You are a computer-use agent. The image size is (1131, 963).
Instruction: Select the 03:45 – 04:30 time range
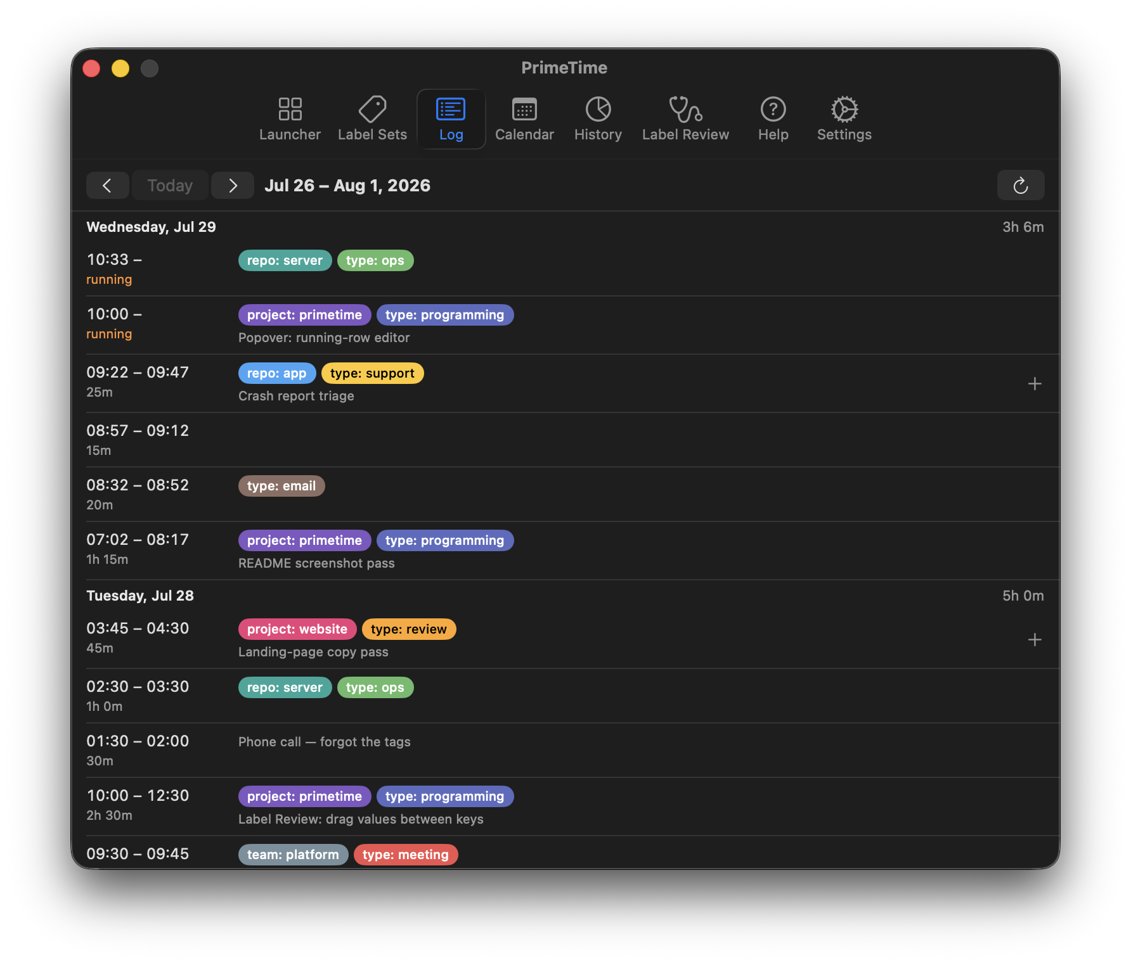click(x=138, y=628)
